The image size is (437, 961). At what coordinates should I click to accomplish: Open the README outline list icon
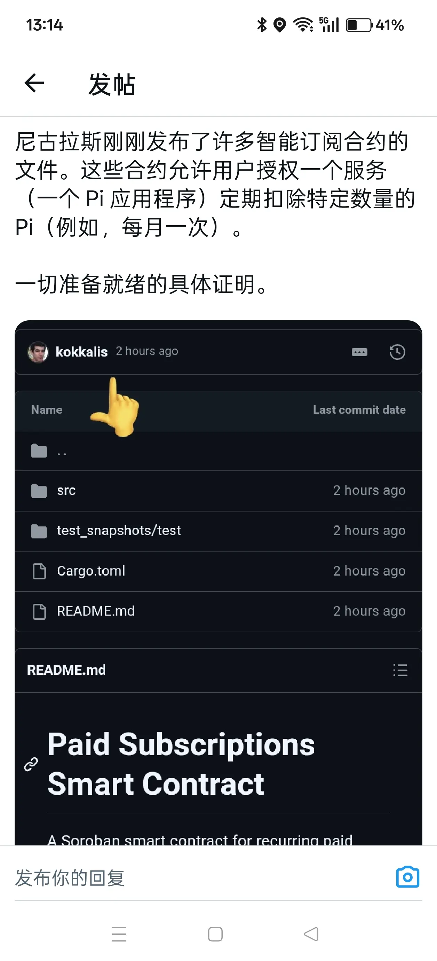click(x=400, y=670)
